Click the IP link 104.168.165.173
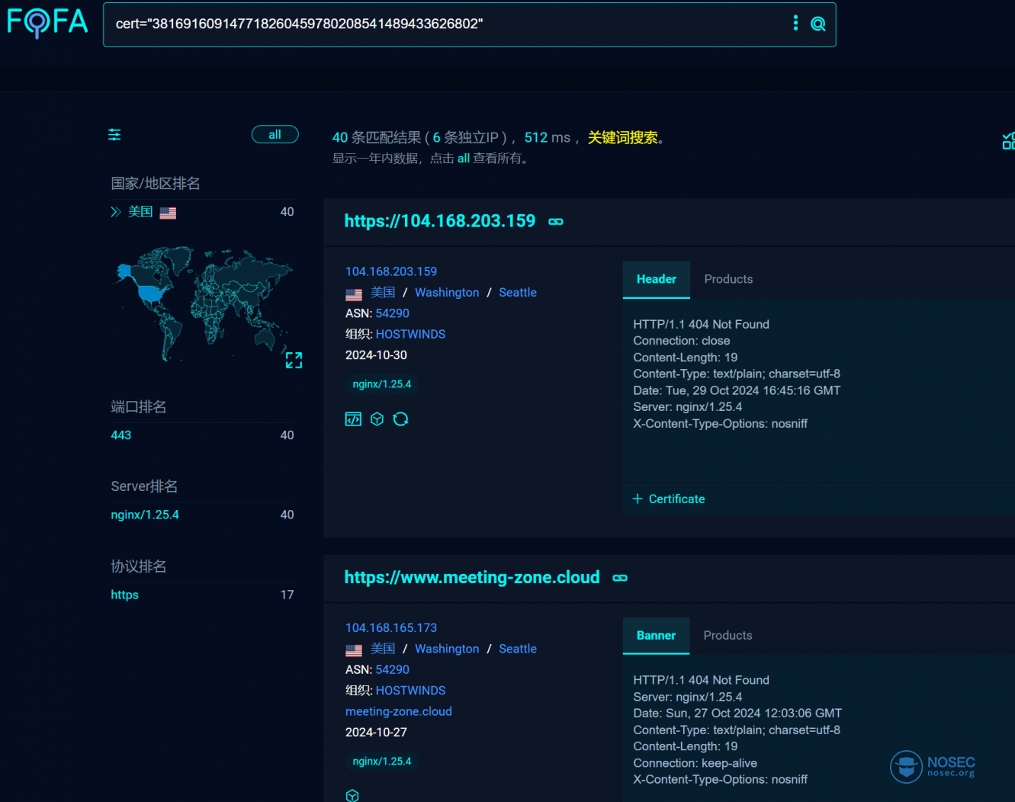The width and height of the screenshot is (1015, 802). tap(391, 628)
